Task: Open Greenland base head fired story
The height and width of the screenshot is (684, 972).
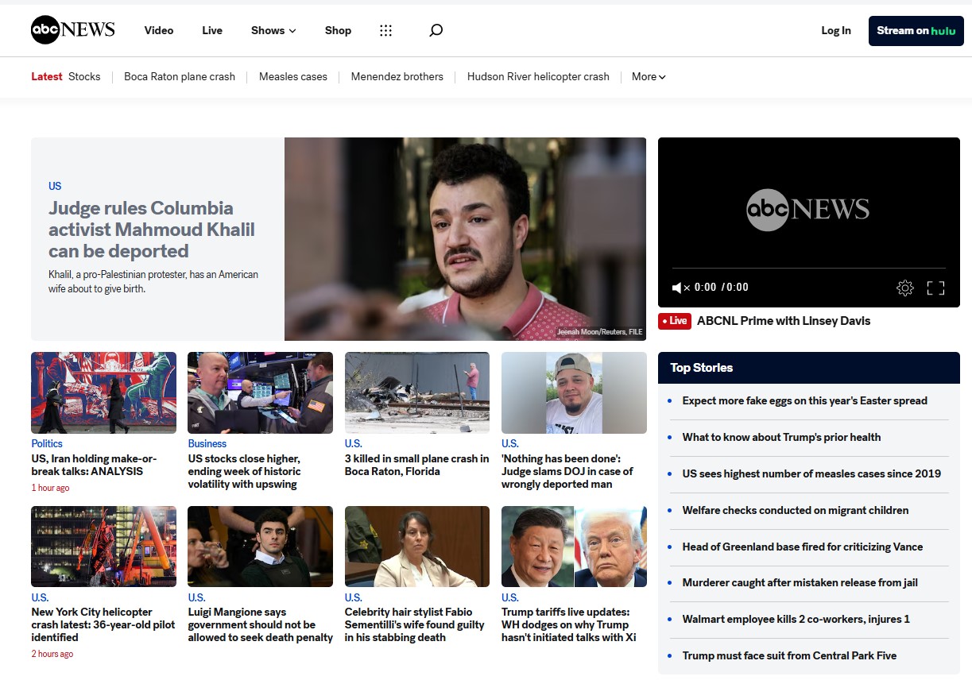Action: point(803,547)
